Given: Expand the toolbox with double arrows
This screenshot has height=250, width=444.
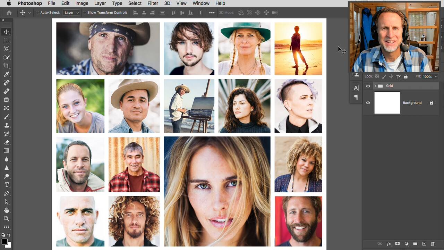Looking at the screenshot, I should point(3,20).
